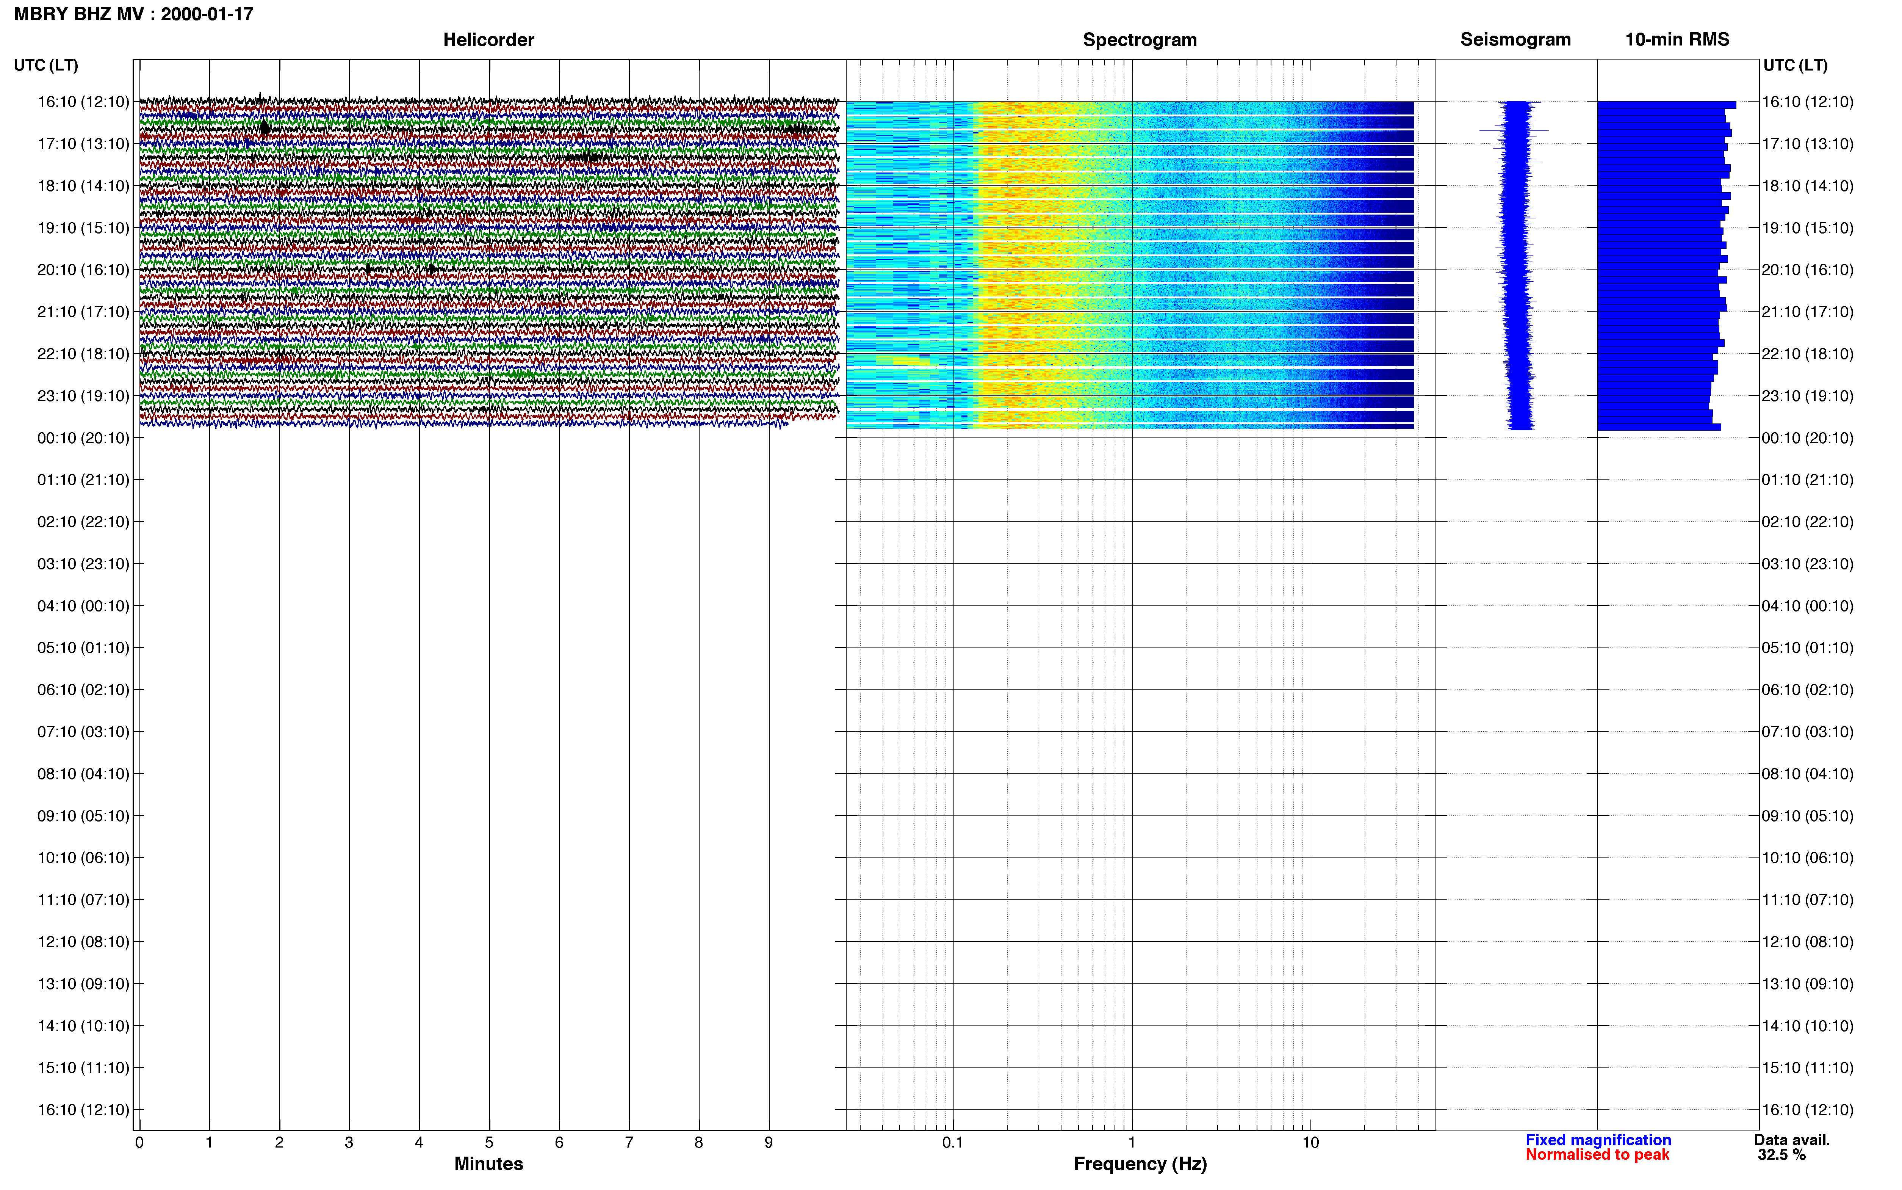The width and height of the screenshot is (1902, 1190).
Task: Click left time label '19:10 (15:10)'
Action: tap(83, 228)
